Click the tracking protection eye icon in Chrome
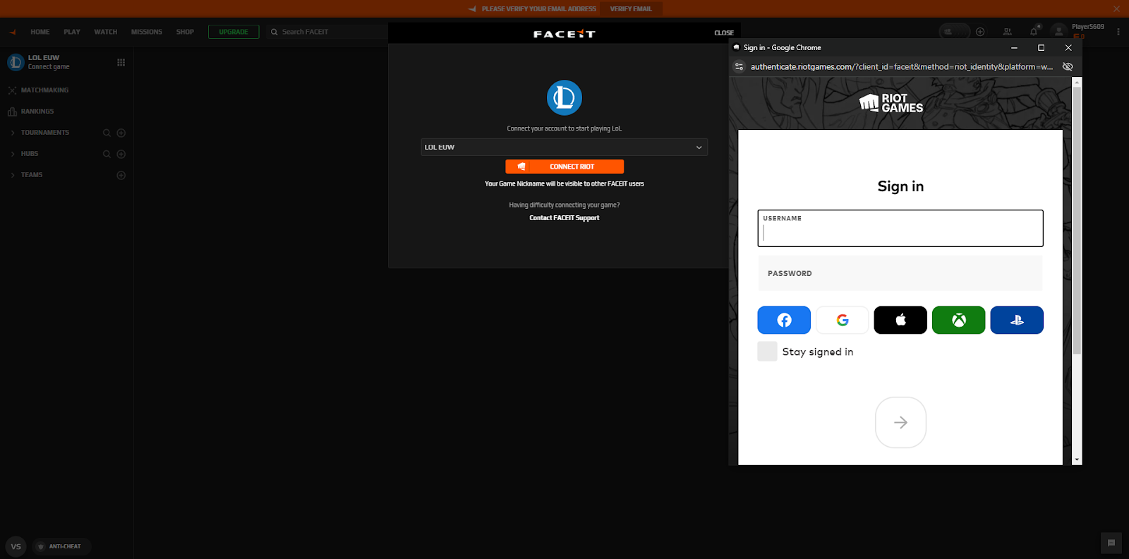This screenshot has height=559, width=1129. (x=1068, y=67)
